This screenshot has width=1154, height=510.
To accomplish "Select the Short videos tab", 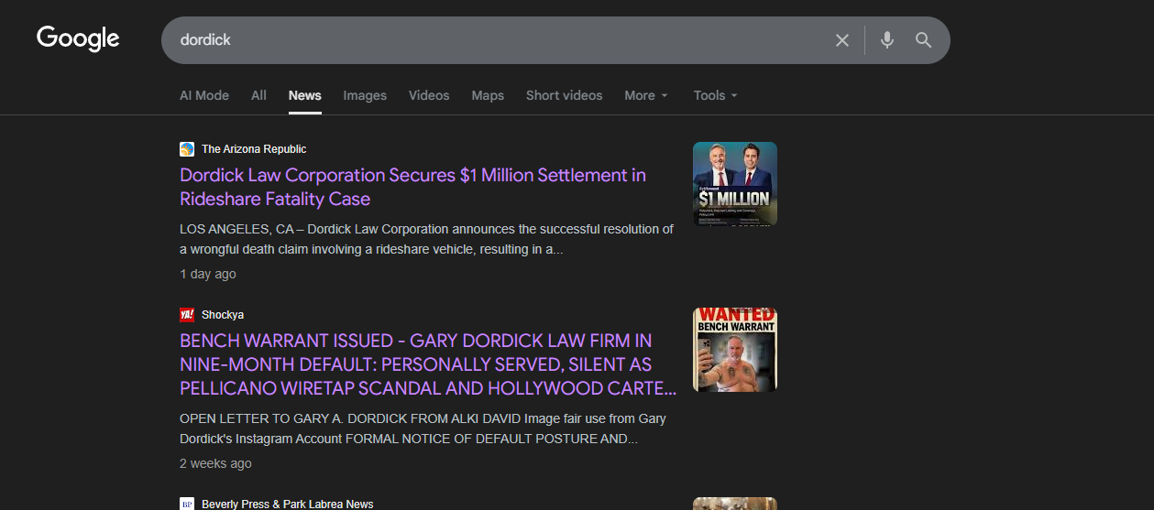I will pos(564,95).
